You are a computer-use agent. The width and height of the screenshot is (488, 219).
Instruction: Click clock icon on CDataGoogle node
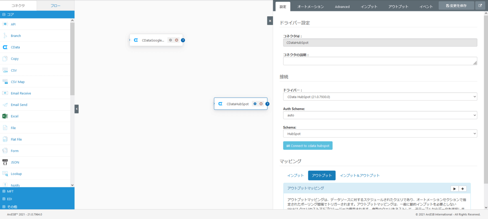176,40
